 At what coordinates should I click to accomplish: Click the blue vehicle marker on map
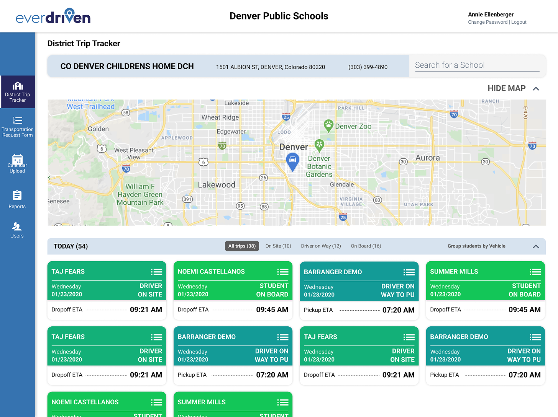pyautogui.click(x=292, y=161)
